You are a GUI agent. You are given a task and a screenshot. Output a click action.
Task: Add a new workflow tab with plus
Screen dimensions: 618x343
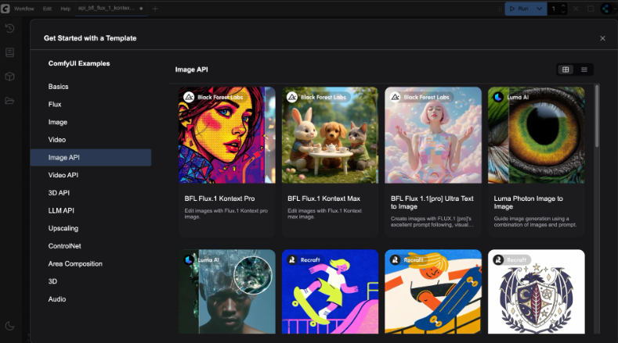point(155,9)
